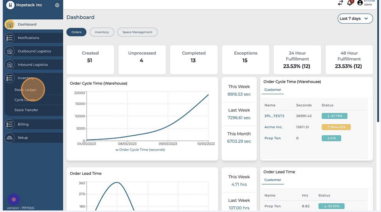Click the Hopstack logo icon
This screenshot has width=381, height=212.
[x=10, y=5]
